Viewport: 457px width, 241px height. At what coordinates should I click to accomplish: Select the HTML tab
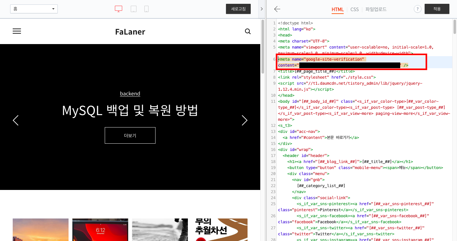click(338, 10)
